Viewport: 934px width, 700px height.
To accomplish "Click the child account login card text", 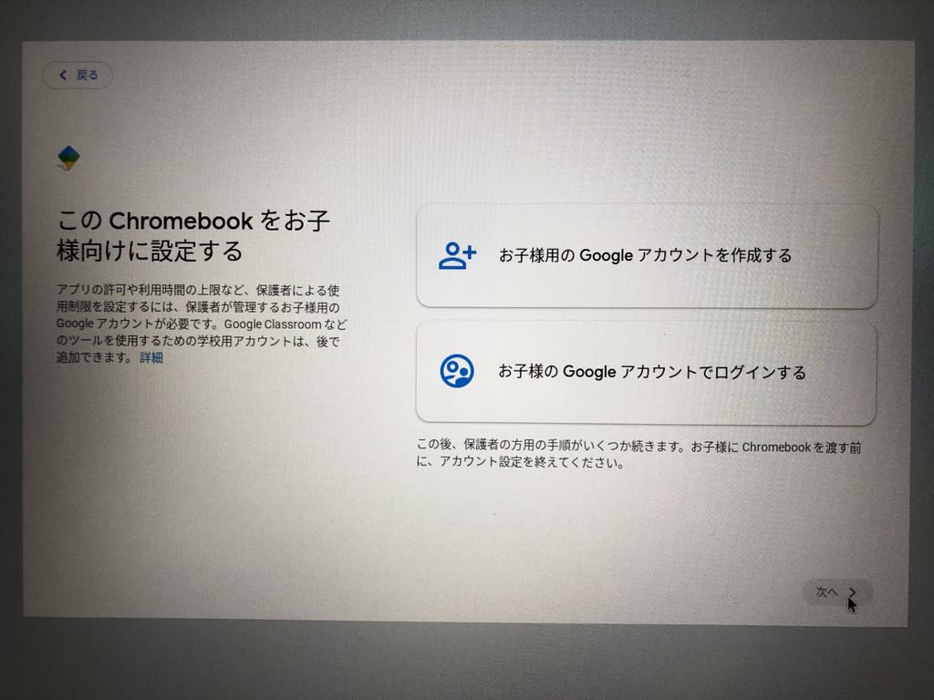I will coord(651,372).
